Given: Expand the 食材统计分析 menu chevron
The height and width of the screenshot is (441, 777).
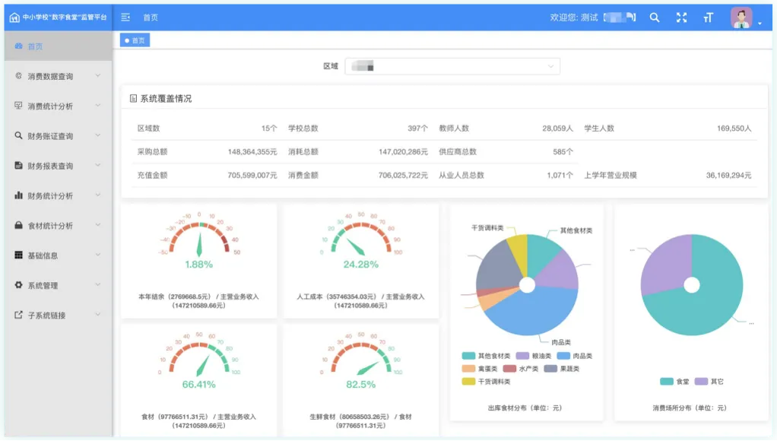Looking at the screenshot, I should tap(98, 225).
